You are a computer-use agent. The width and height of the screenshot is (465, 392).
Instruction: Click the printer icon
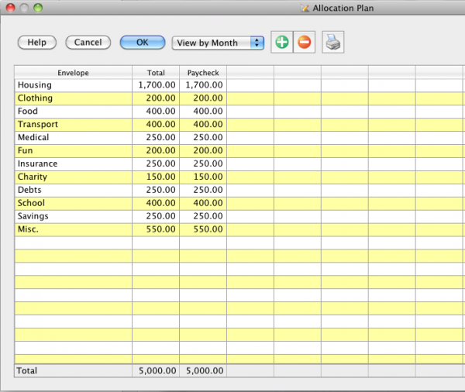point(332,43)
